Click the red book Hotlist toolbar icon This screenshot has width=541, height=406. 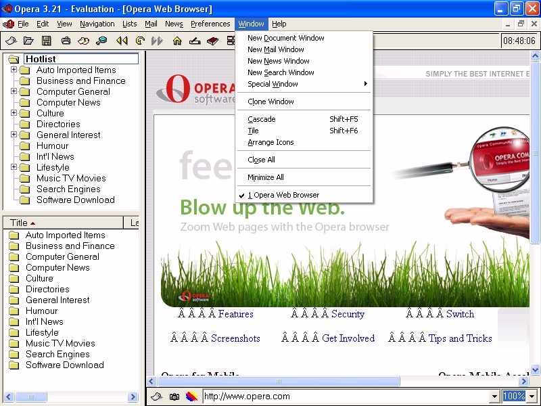click(212, 41)
